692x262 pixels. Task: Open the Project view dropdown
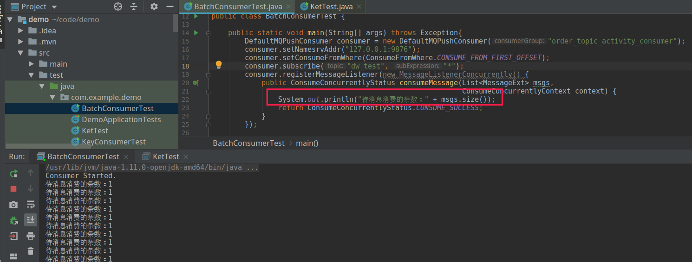tap(54, 7)
